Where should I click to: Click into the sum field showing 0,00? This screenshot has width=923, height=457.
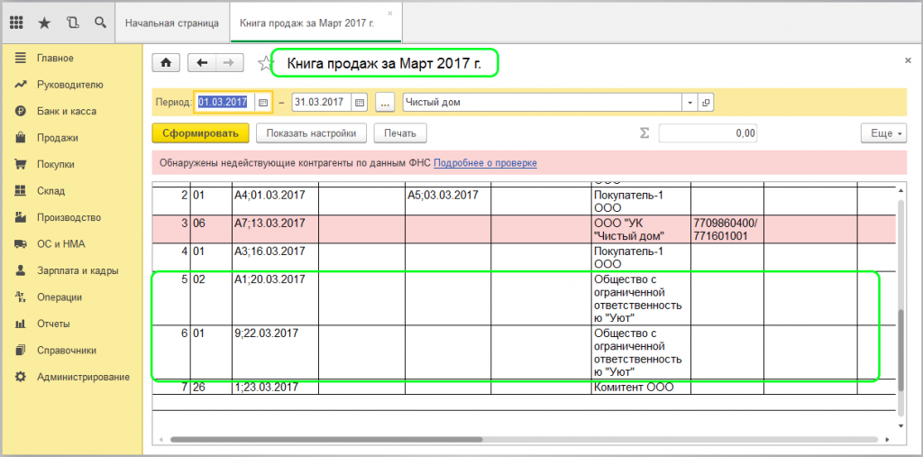pos(708,133)
